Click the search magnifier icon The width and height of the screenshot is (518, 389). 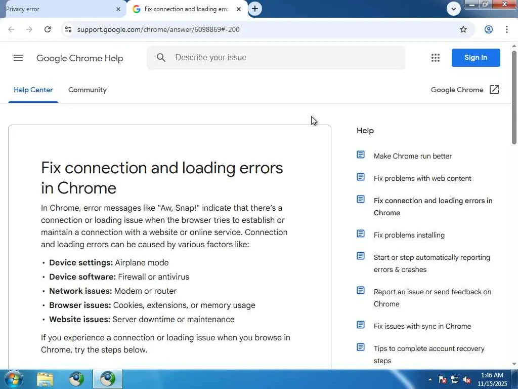tap(161, 58)
